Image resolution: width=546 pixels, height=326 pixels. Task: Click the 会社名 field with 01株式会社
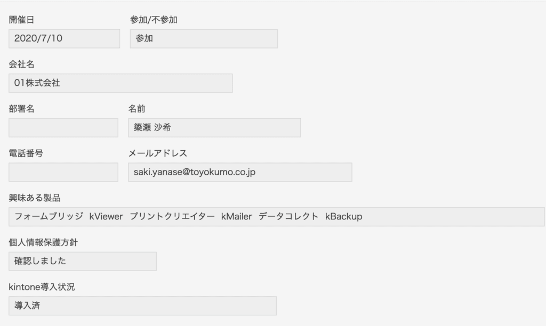(x=121, y=83)
